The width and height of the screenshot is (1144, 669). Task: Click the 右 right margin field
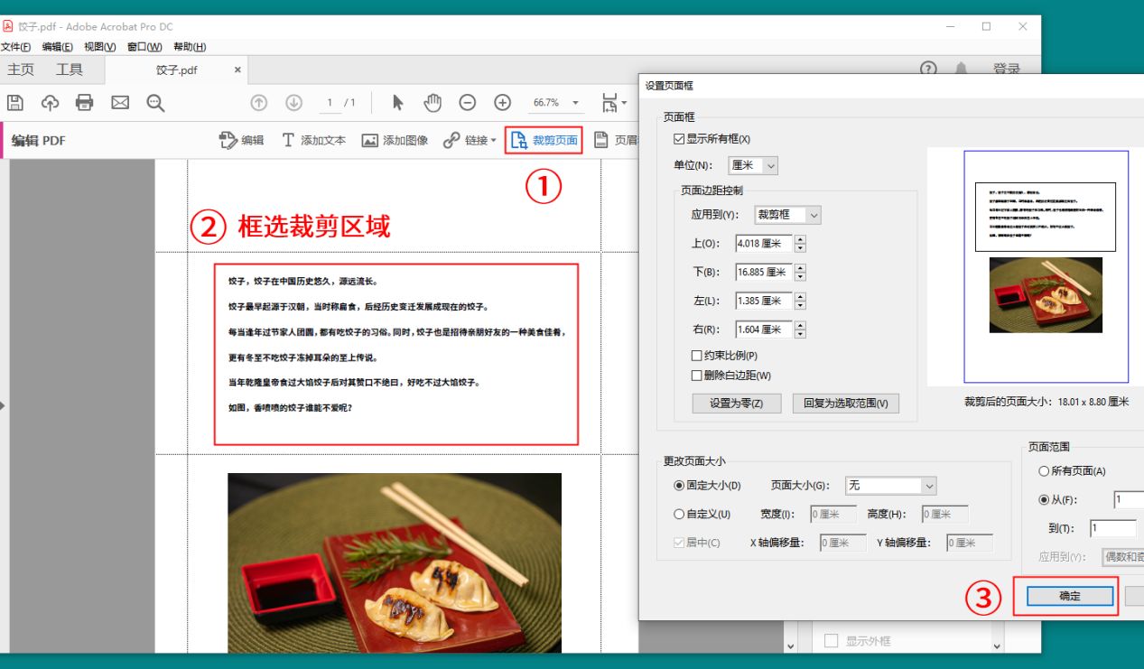[x=763, y=330]
